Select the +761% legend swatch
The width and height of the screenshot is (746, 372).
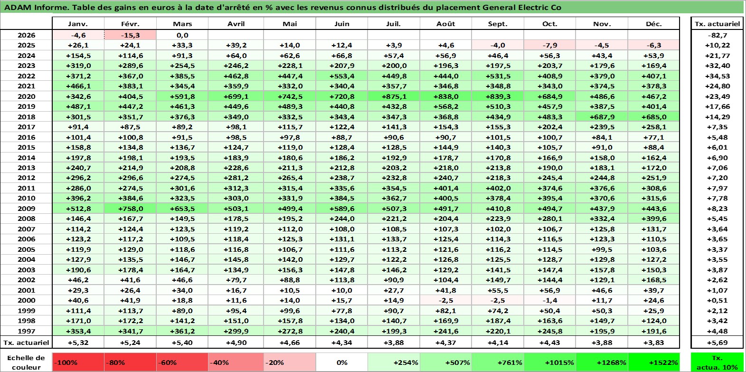pyautogui.click(x=498, y=362)
